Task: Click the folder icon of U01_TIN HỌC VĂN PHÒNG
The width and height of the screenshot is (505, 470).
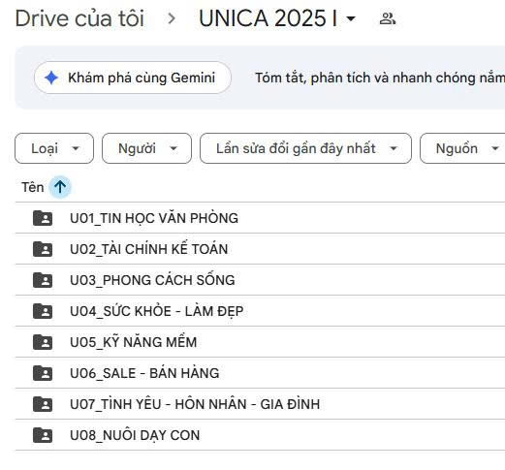Action: click(x=43, y=218)
